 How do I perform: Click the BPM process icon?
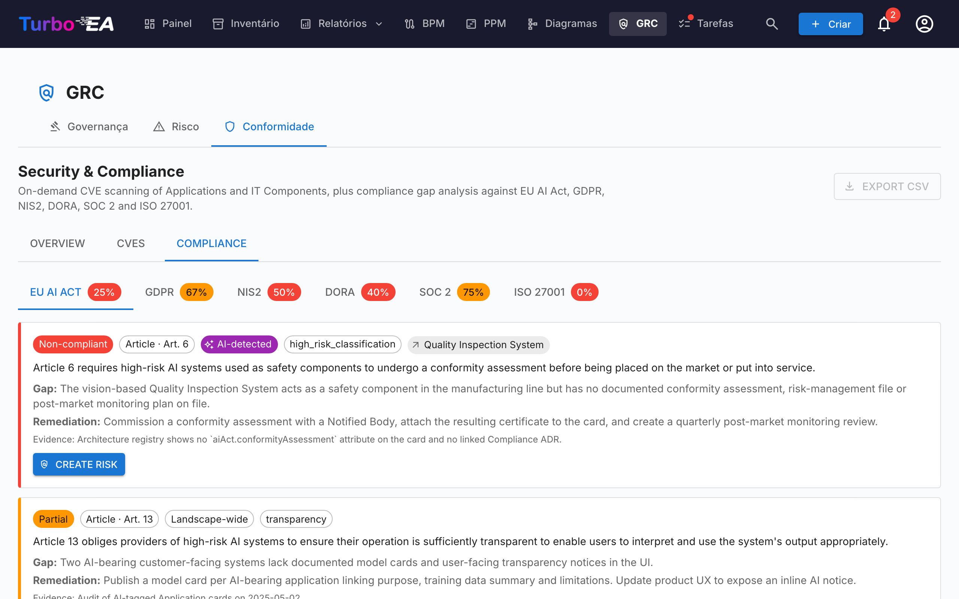[x=409, y=24]
